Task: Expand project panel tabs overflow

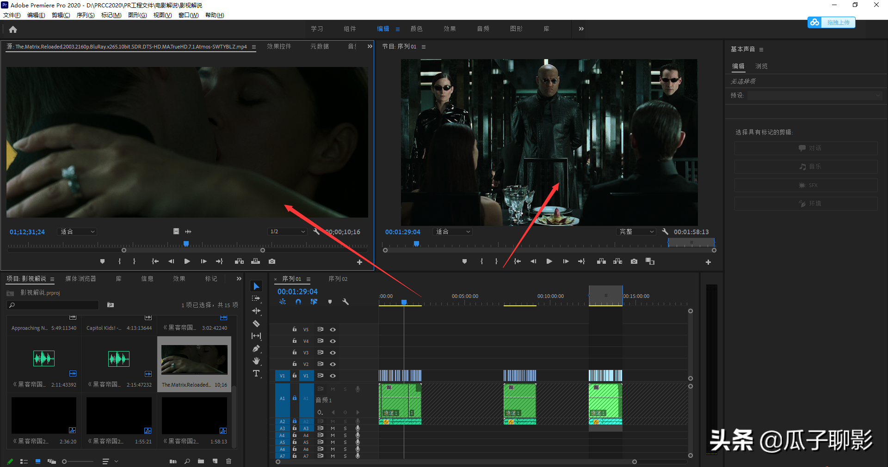Action: [x=239, y=279]
